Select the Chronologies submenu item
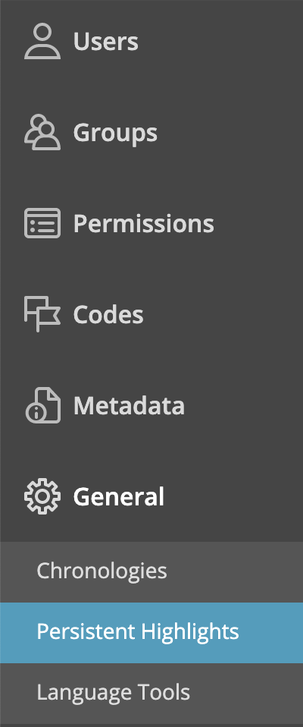This screenshot has width=303, height=727. 151,571
